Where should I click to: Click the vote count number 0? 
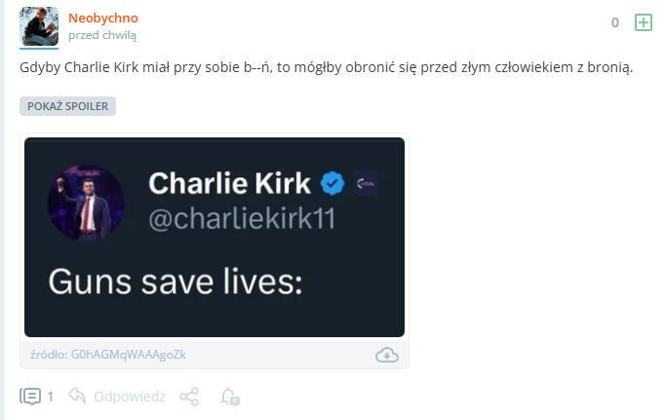[615, 22]
